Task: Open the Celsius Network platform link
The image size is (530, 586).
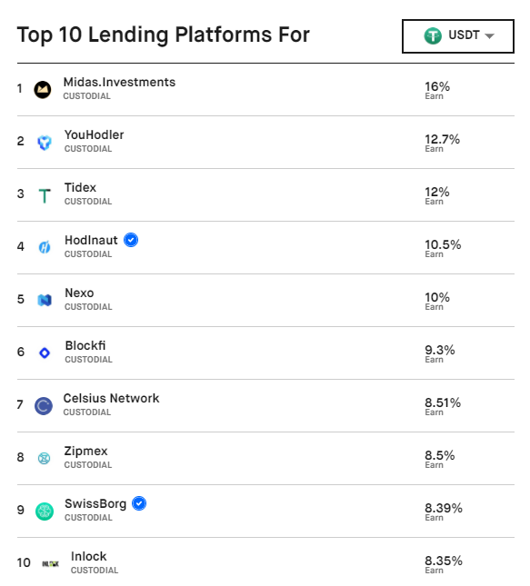Action: click(111, 398)
